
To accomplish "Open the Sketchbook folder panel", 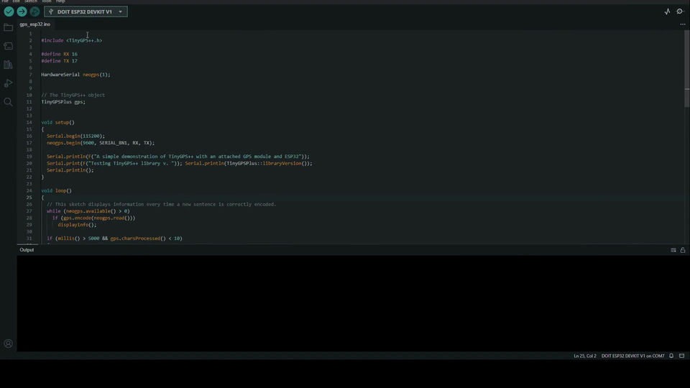I will tap(8, 28).
